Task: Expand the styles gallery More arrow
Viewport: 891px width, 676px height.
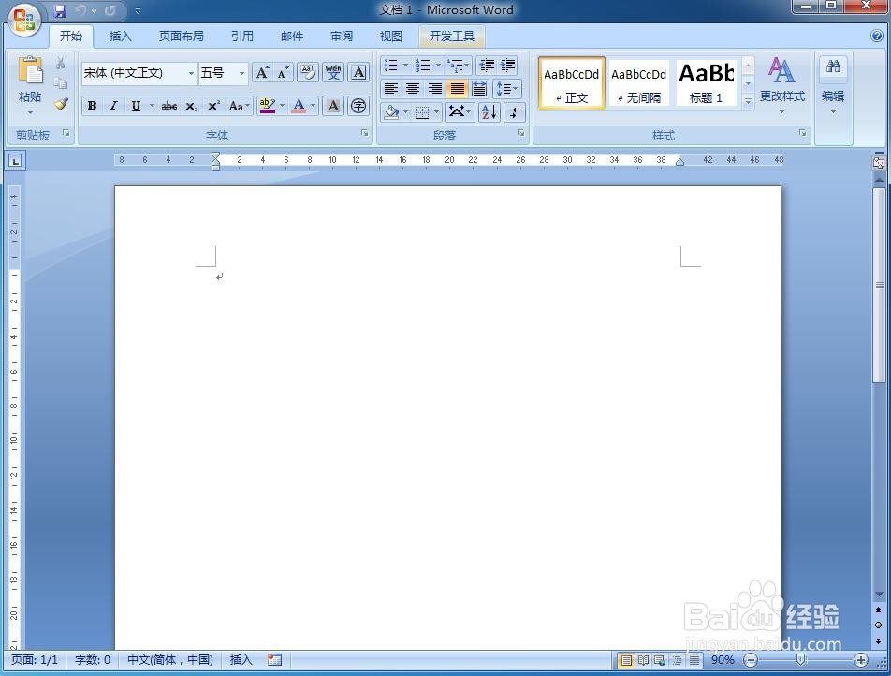Action: (x=749, y=100)
